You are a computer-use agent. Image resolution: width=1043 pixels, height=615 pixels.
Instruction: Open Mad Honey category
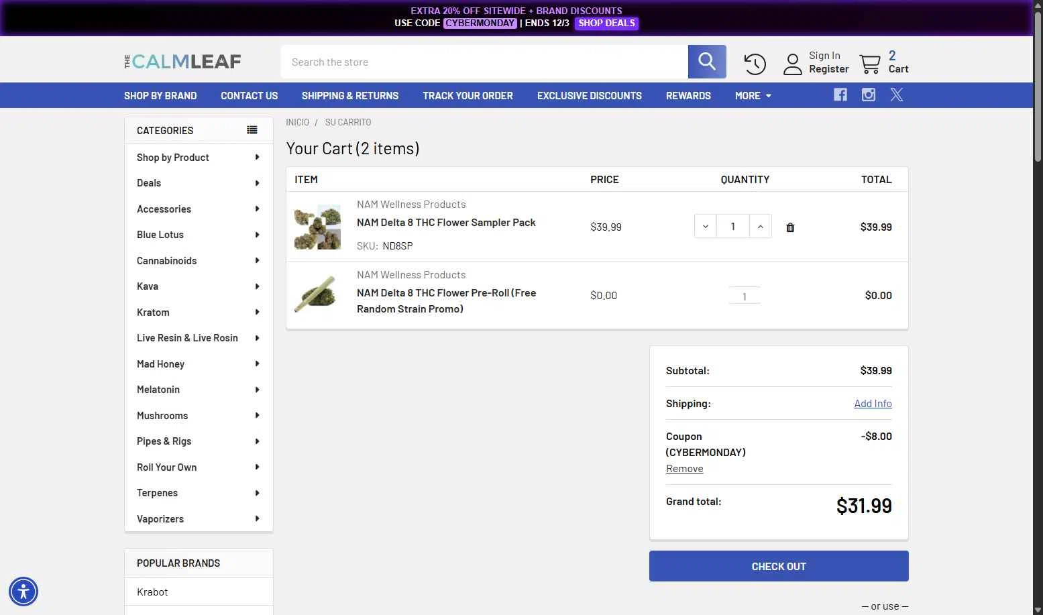(x=160, y=364)
